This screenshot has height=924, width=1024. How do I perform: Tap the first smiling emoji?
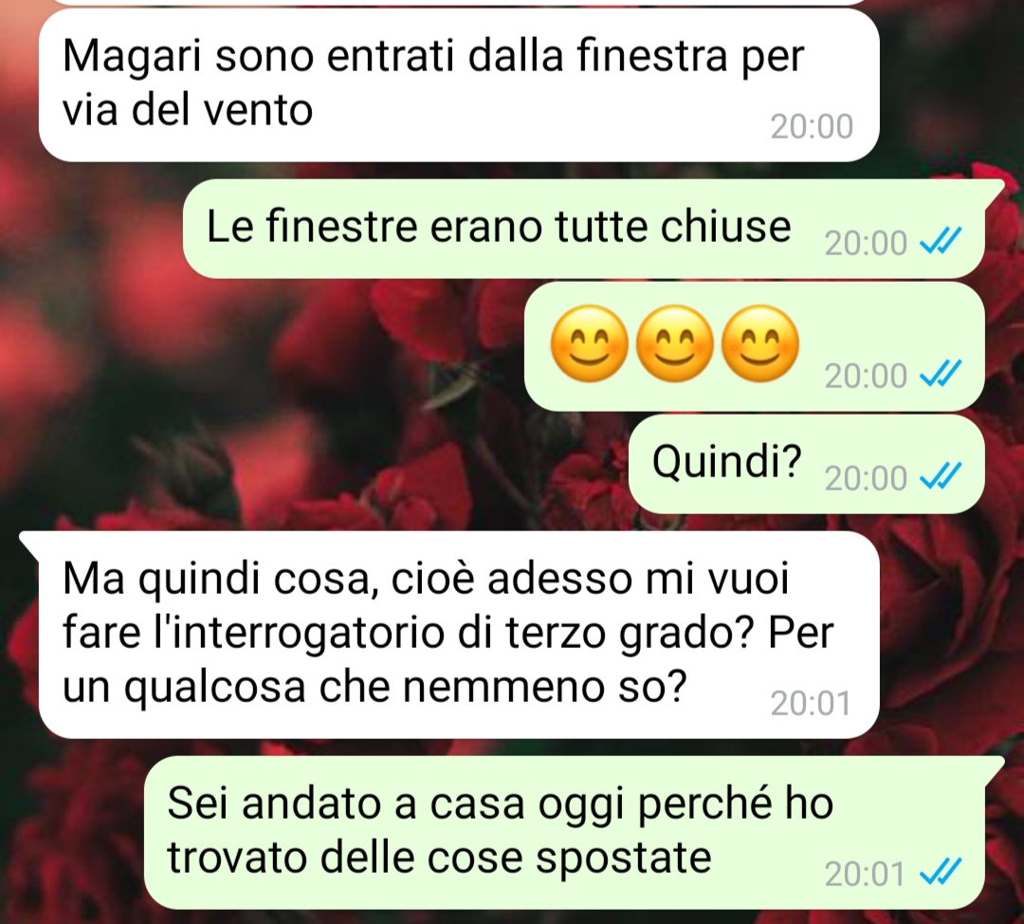coord(589,343)
